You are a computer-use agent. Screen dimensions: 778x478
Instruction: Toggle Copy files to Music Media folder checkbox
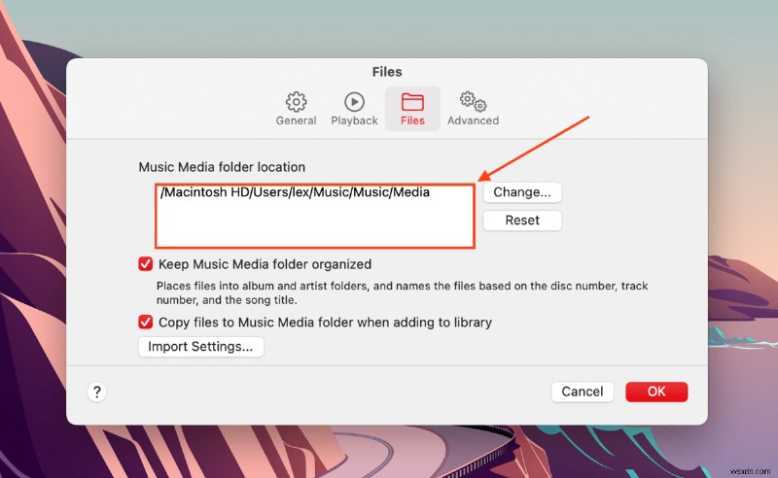click(x=145, y=323)
